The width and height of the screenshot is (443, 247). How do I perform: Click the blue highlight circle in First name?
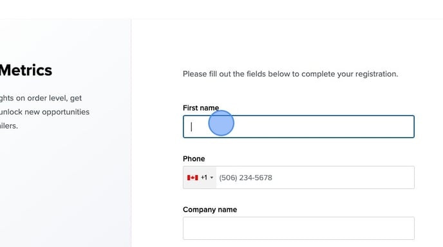tap(221, 123)
